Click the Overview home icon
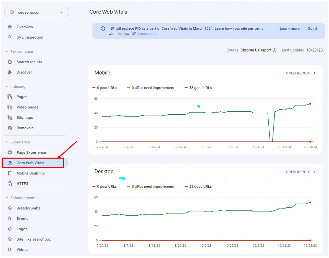 tap(10, 27)
